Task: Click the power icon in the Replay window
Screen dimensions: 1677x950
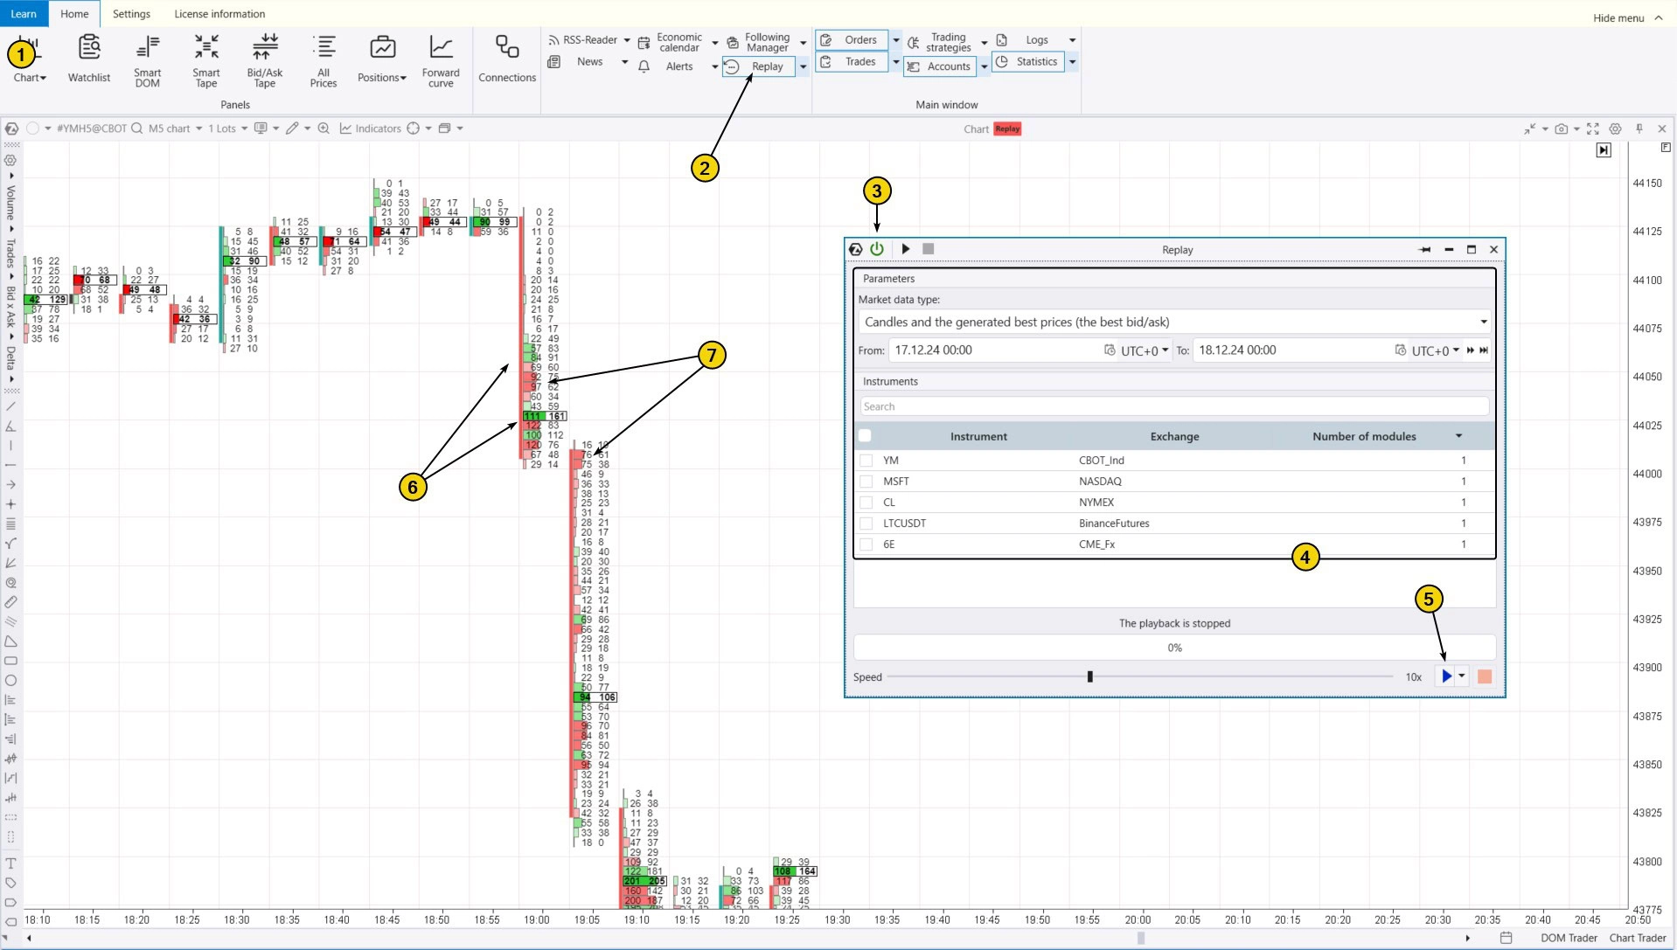Action: (x=877, y=249)
